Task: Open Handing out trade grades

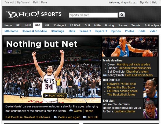Action: point(133,64)
